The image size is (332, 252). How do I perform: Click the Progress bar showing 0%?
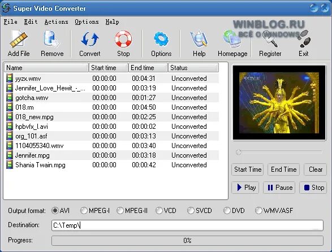187,241
